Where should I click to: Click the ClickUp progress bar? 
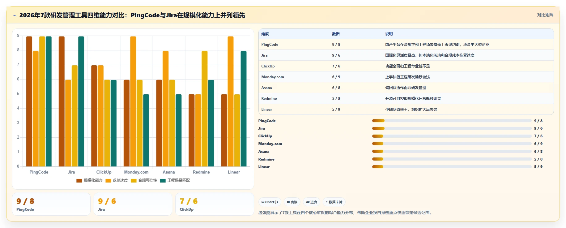click(452, 136)
